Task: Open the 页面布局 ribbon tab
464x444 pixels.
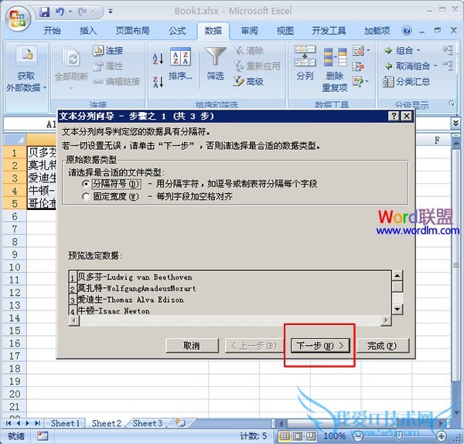Action: (x=132, y=31)
